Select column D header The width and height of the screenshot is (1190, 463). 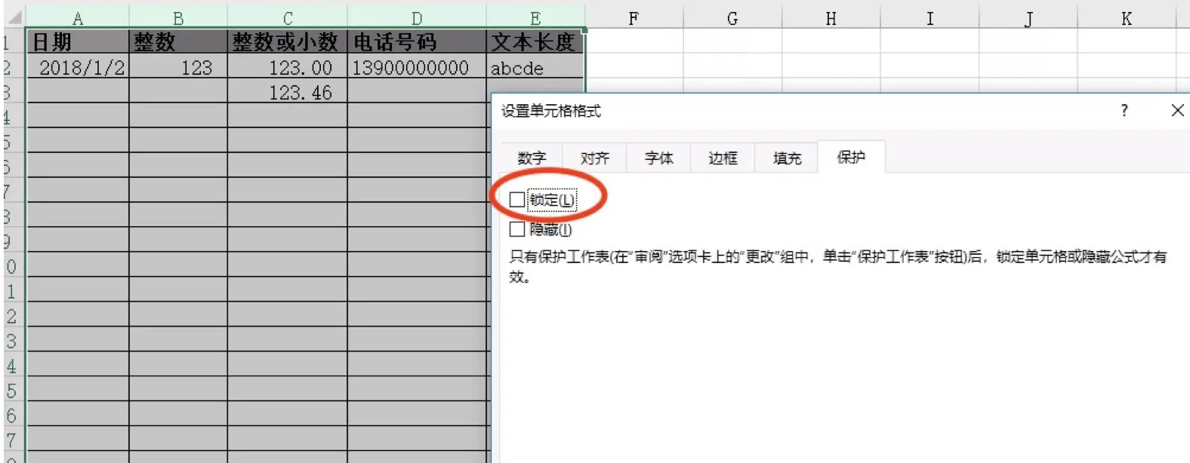tap(417, 18)
